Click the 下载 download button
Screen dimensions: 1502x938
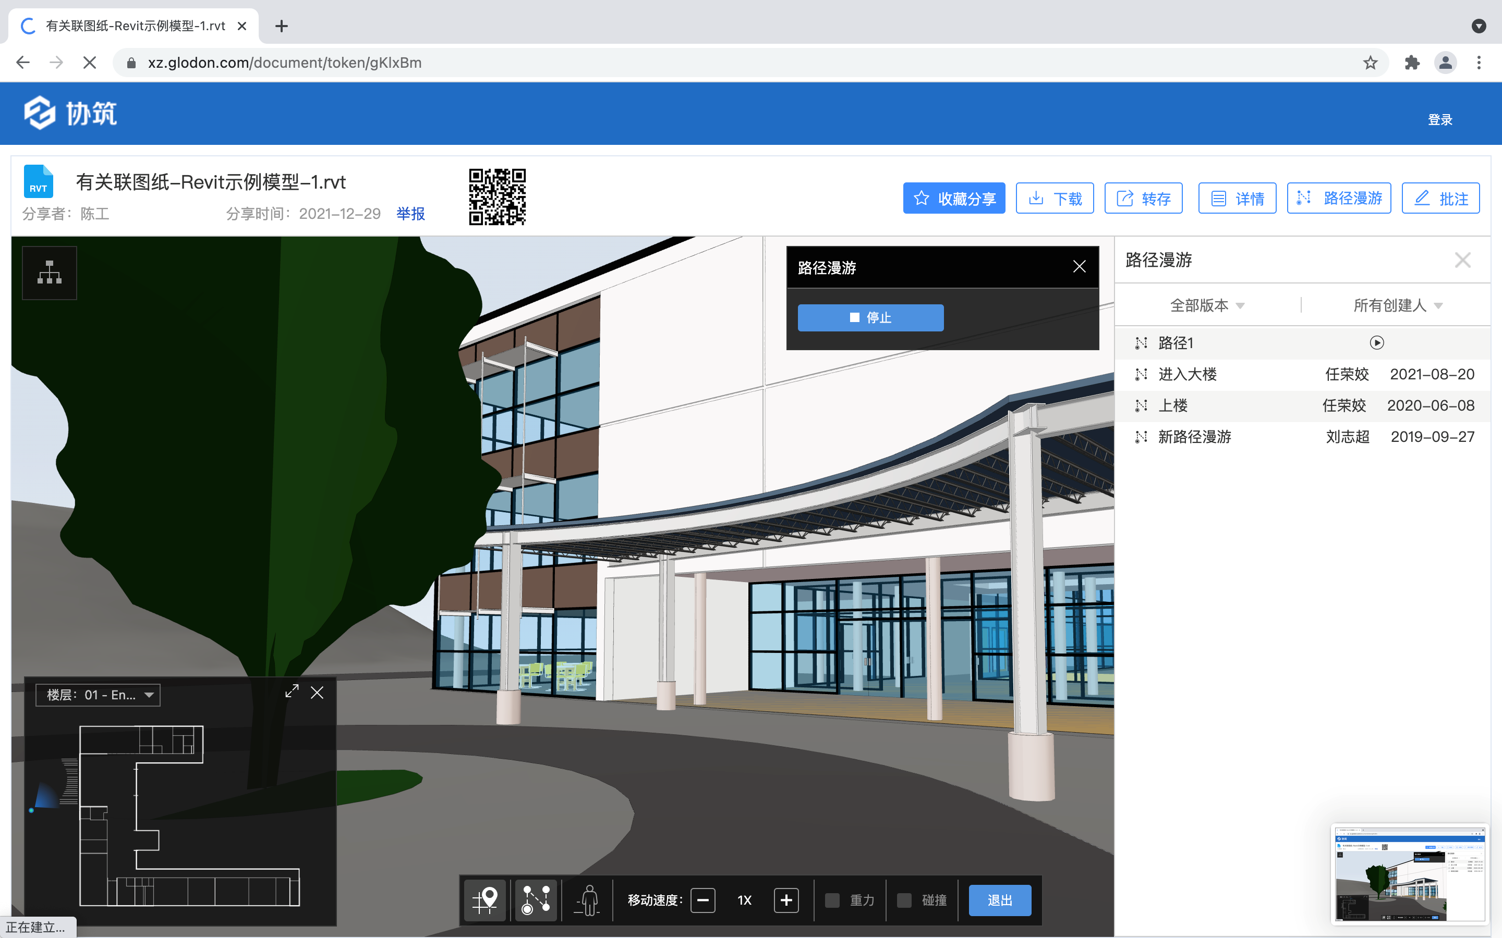[1055, 199]
